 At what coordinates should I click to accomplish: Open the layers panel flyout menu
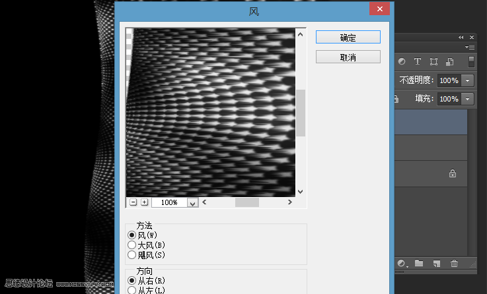470,47
